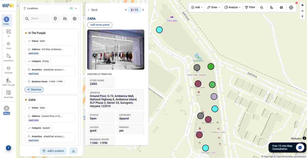Click read more under ZARA address in list

tap(34, 120)
